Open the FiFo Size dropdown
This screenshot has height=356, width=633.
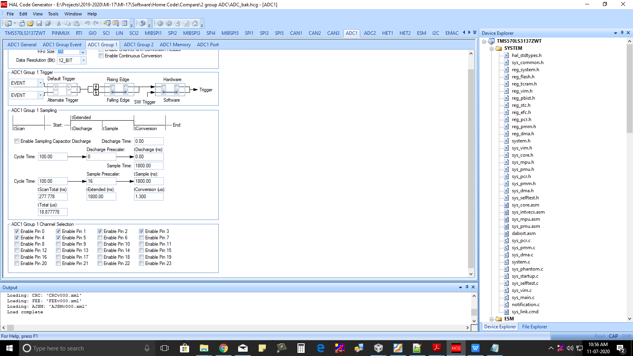coord(83,52)
